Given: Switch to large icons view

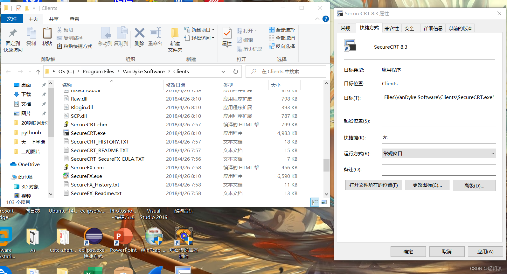Looking at the screenshot, I should [324, 202].
